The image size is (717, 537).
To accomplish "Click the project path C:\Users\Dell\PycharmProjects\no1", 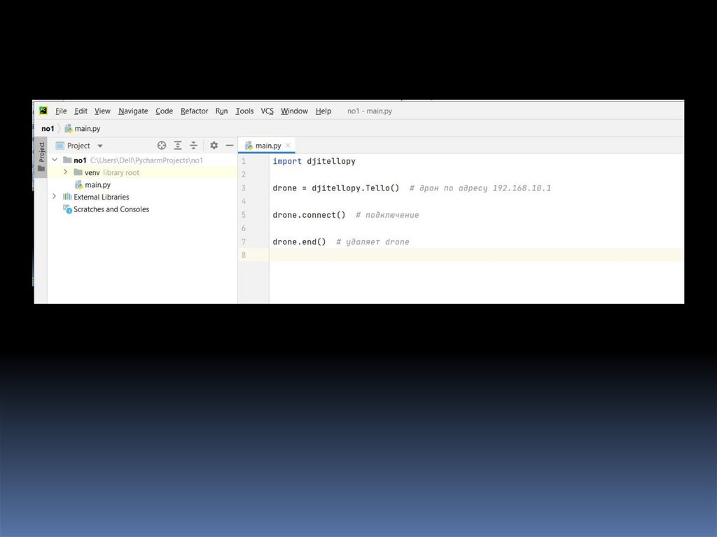I will pyautogui.click(x=146, y=160).
